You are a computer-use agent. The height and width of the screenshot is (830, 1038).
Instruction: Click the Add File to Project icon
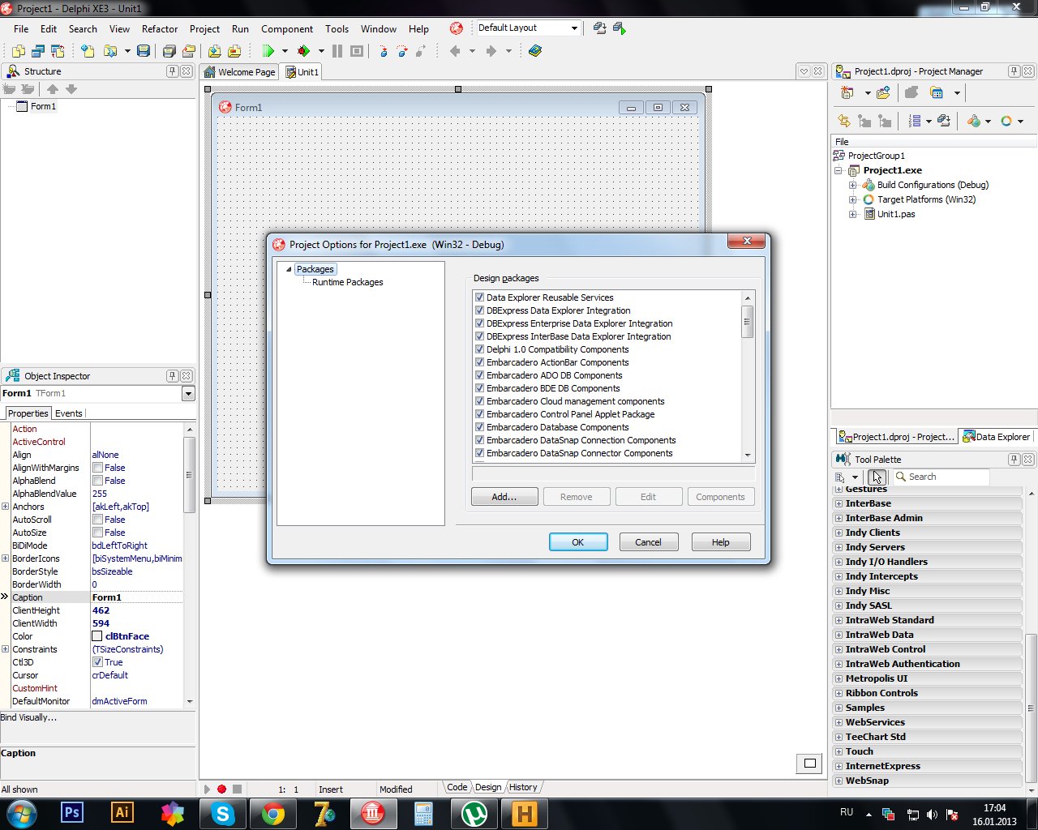point(214,51)
